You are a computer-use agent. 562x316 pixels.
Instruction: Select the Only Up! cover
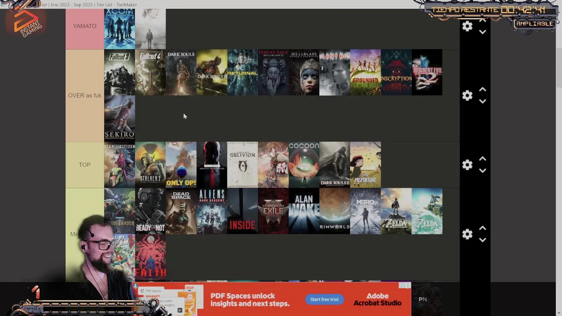[181, 165]
